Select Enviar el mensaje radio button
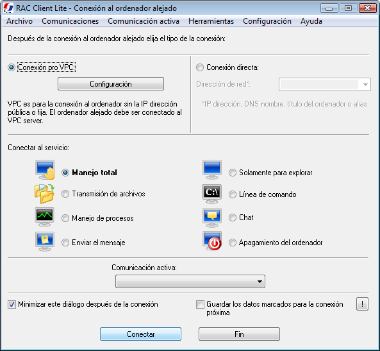Viewport: 380px width, 351px height. 65,243
